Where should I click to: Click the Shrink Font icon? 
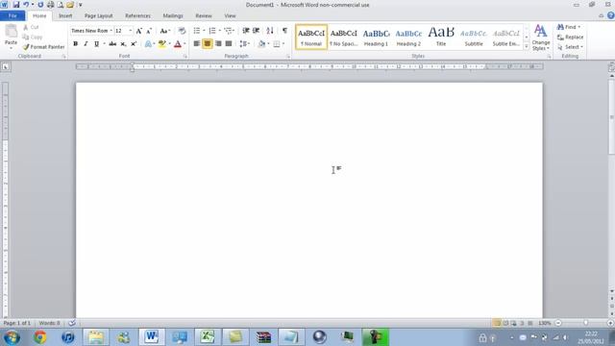click(x=149, y=31)
